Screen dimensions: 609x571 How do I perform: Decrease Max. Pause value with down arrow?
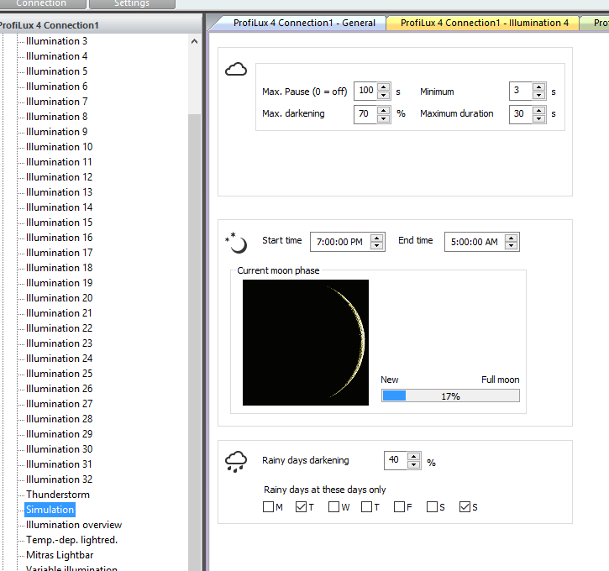coord(383,95)
